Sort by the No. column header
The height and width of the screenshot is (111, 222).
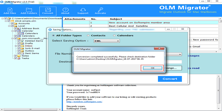[x=99, y=19]
